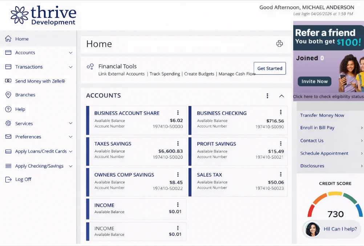This screenshot has width=364, height=246.
Task: Click the Financial Tools circles icon
Action: (x=90, y=67)
